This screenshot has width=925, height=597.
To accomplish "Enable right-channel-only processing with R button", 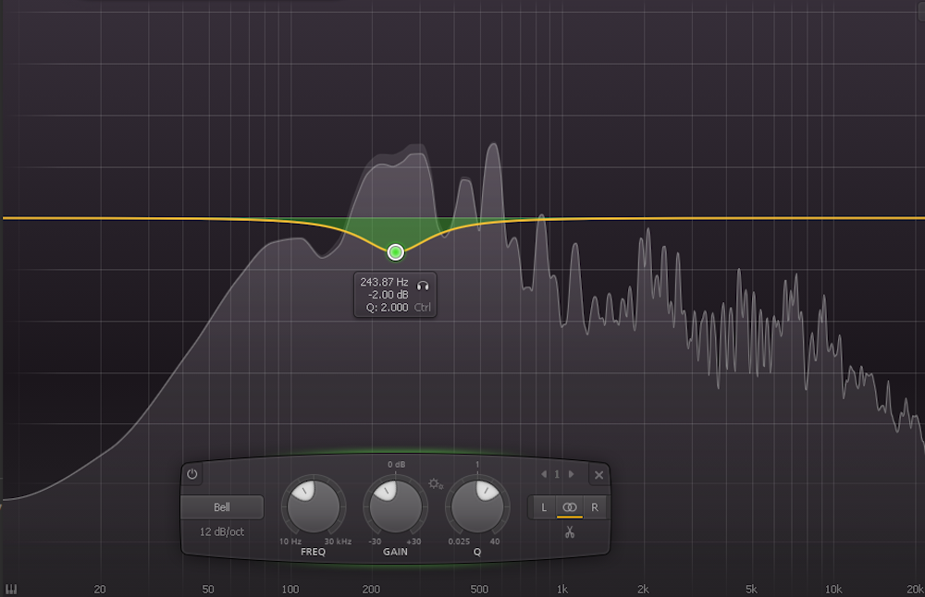I will (596, 507).
